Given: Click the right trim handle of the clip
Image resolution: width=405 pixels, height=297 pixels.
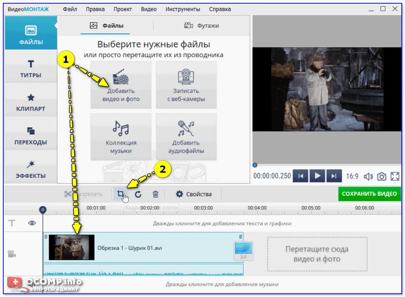Looking at the screenshot, I should pos(240,237).
